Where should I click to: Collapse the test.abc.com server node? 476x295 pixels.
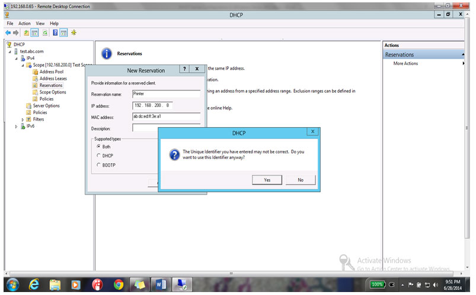9,52
